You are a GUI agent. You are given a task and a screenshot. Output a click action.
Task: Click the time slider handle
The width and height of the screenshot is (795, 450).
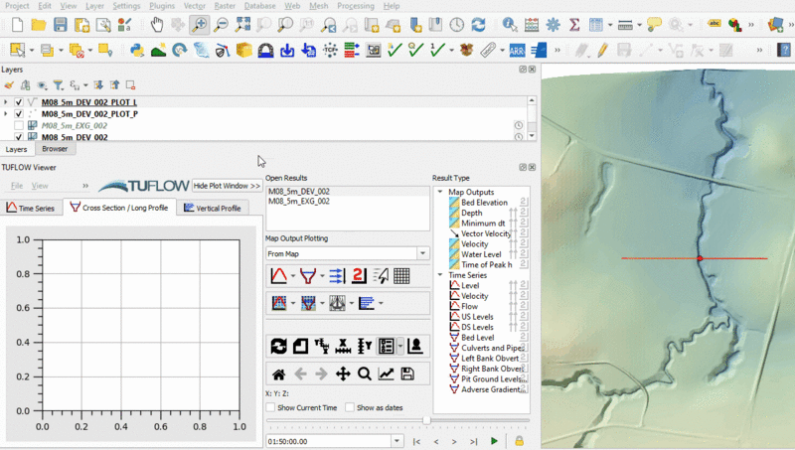coord(426,421)
